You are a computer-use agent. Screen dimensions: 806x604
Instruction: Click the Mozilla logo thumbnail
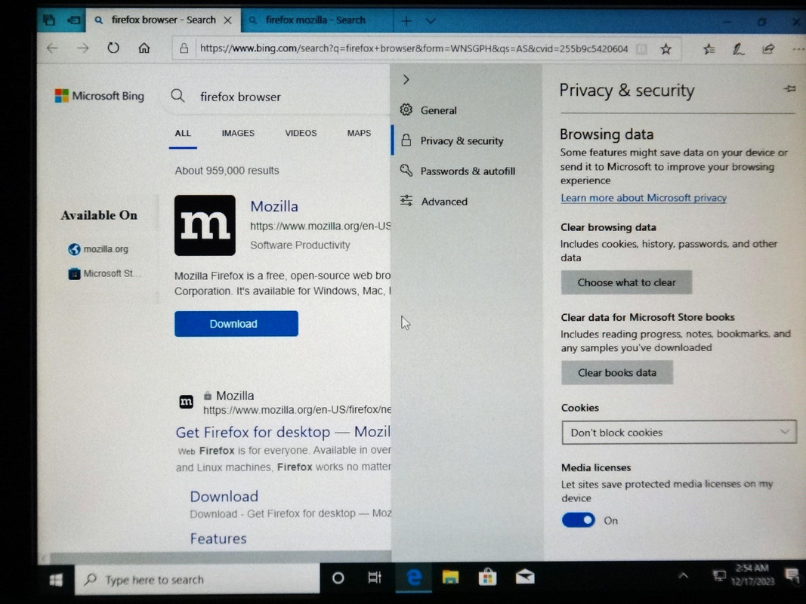[205, 225]
